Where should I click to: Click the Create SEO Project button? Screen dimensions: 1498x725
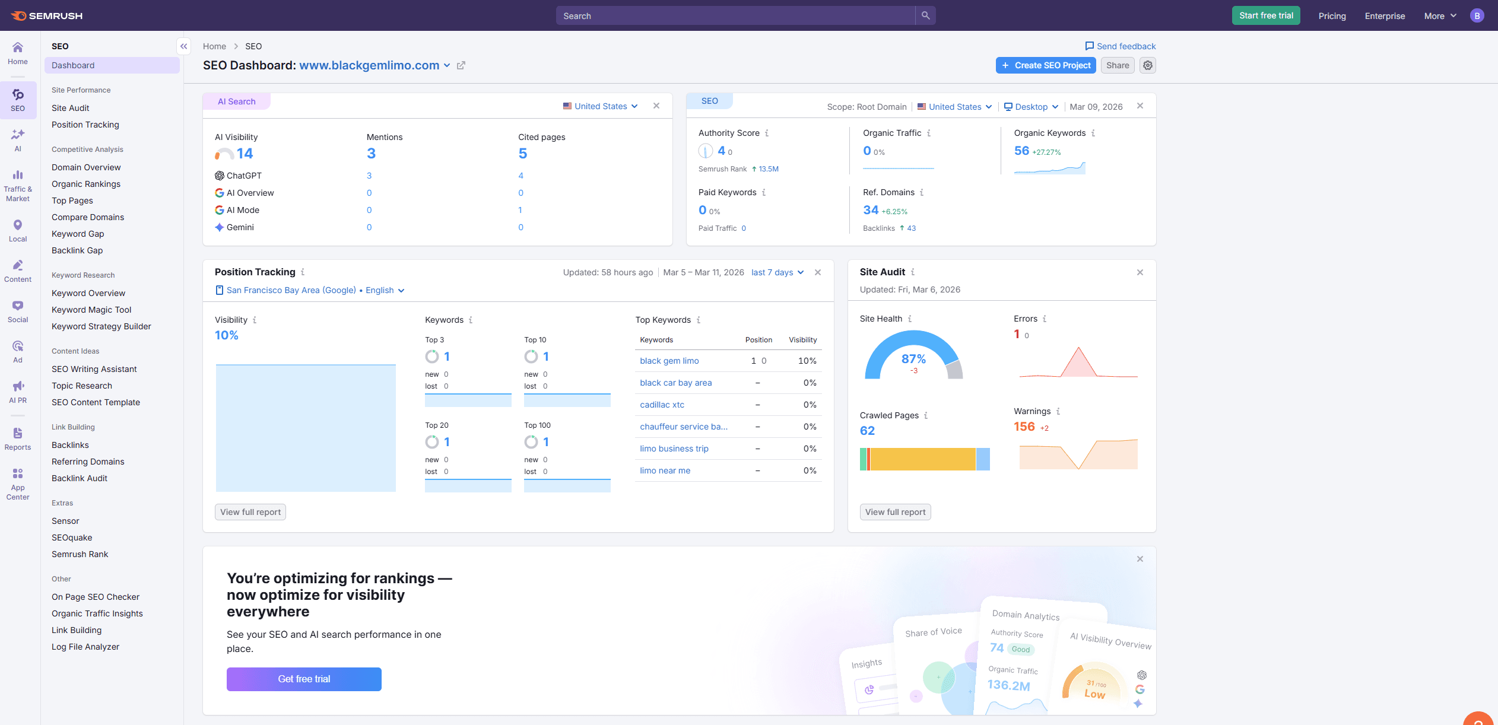click(x=1046, y=65)
